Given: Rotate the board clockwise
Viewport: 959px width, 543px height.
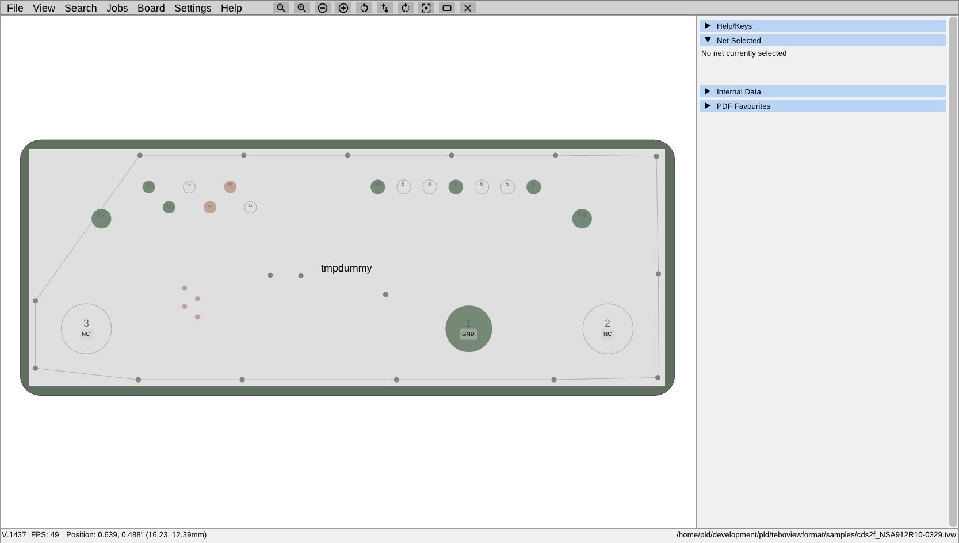Looking at the screenshot, I should click(406, 8).
